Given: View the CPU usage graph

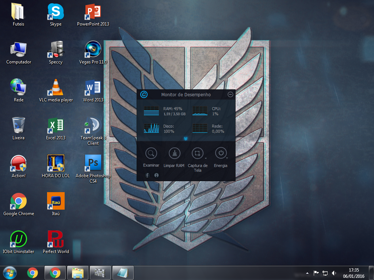Looking at the screenshot, I should point(200,111).
